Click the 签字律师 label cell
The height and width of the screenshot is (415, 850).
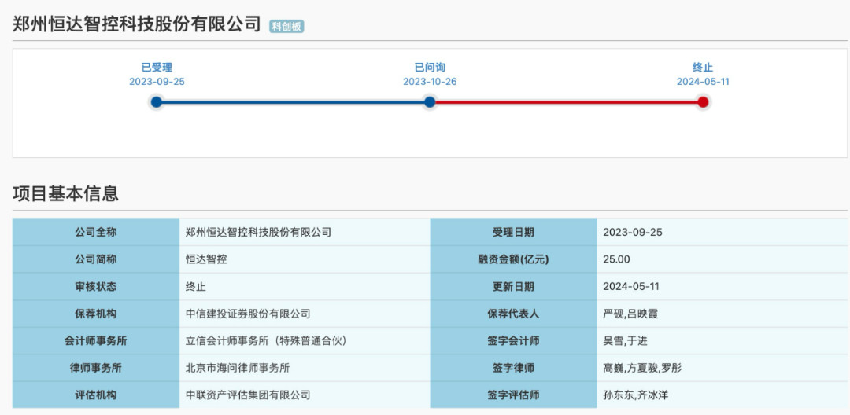[513, 367]
